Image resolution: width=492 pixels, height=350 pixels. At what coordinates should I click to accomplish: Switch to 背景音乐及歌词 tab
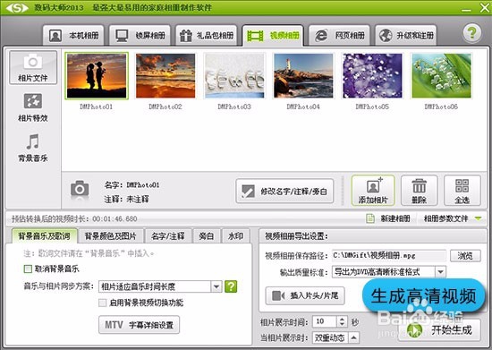tap(44, 235)
